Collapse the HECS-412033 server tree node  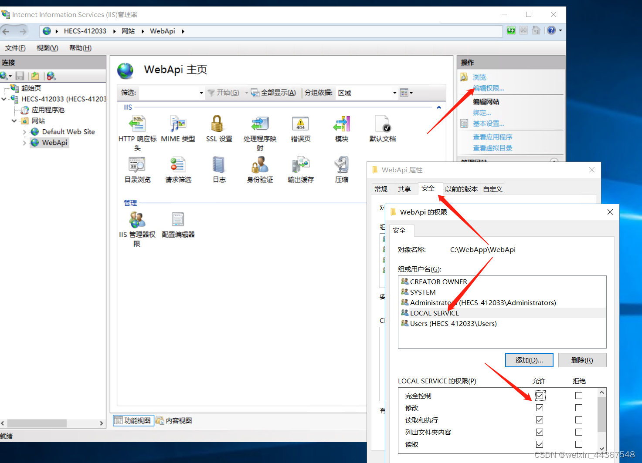coord(4,99)
